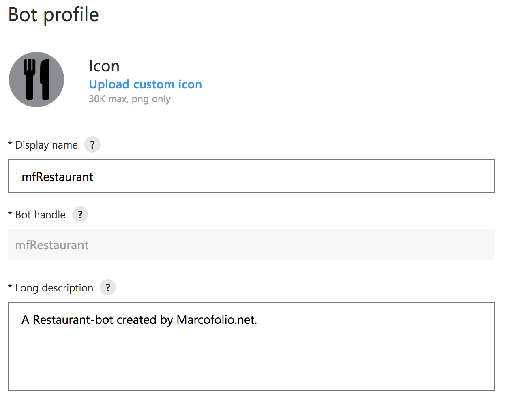Click the disabled Bot handle field
Screen dimensions: 506x401
251,244
